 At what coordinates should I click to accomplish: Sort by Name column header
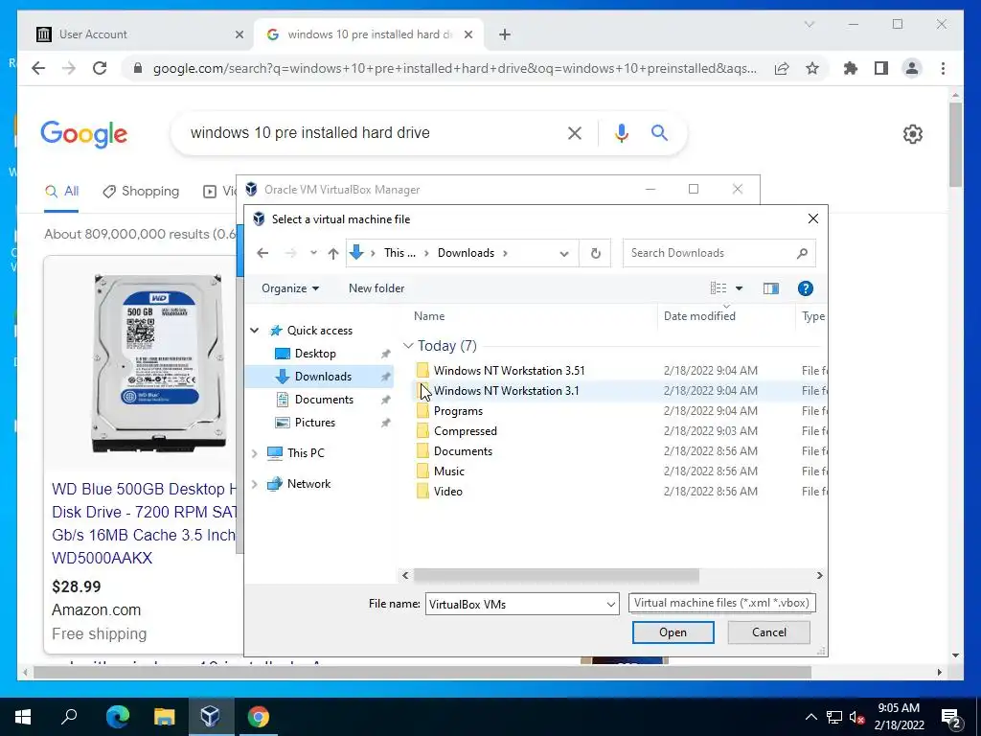coord(429,316)
